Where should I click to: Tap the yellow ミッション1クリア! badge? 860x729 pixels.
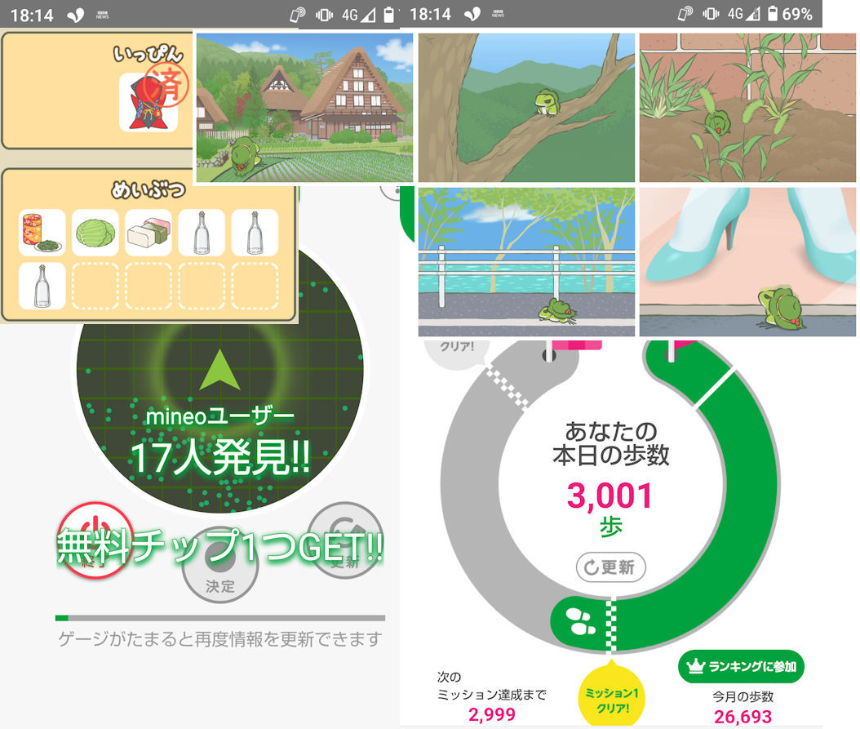pyautogui.click(x=611, y=695)
